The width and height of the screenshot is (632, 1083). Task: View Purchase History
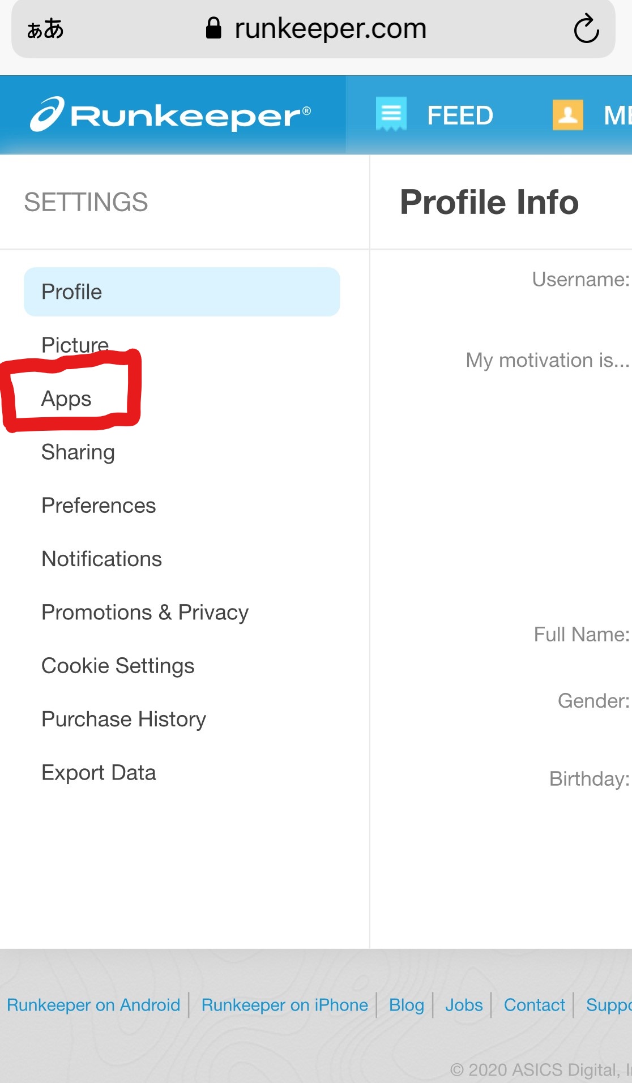coord(123,719)
